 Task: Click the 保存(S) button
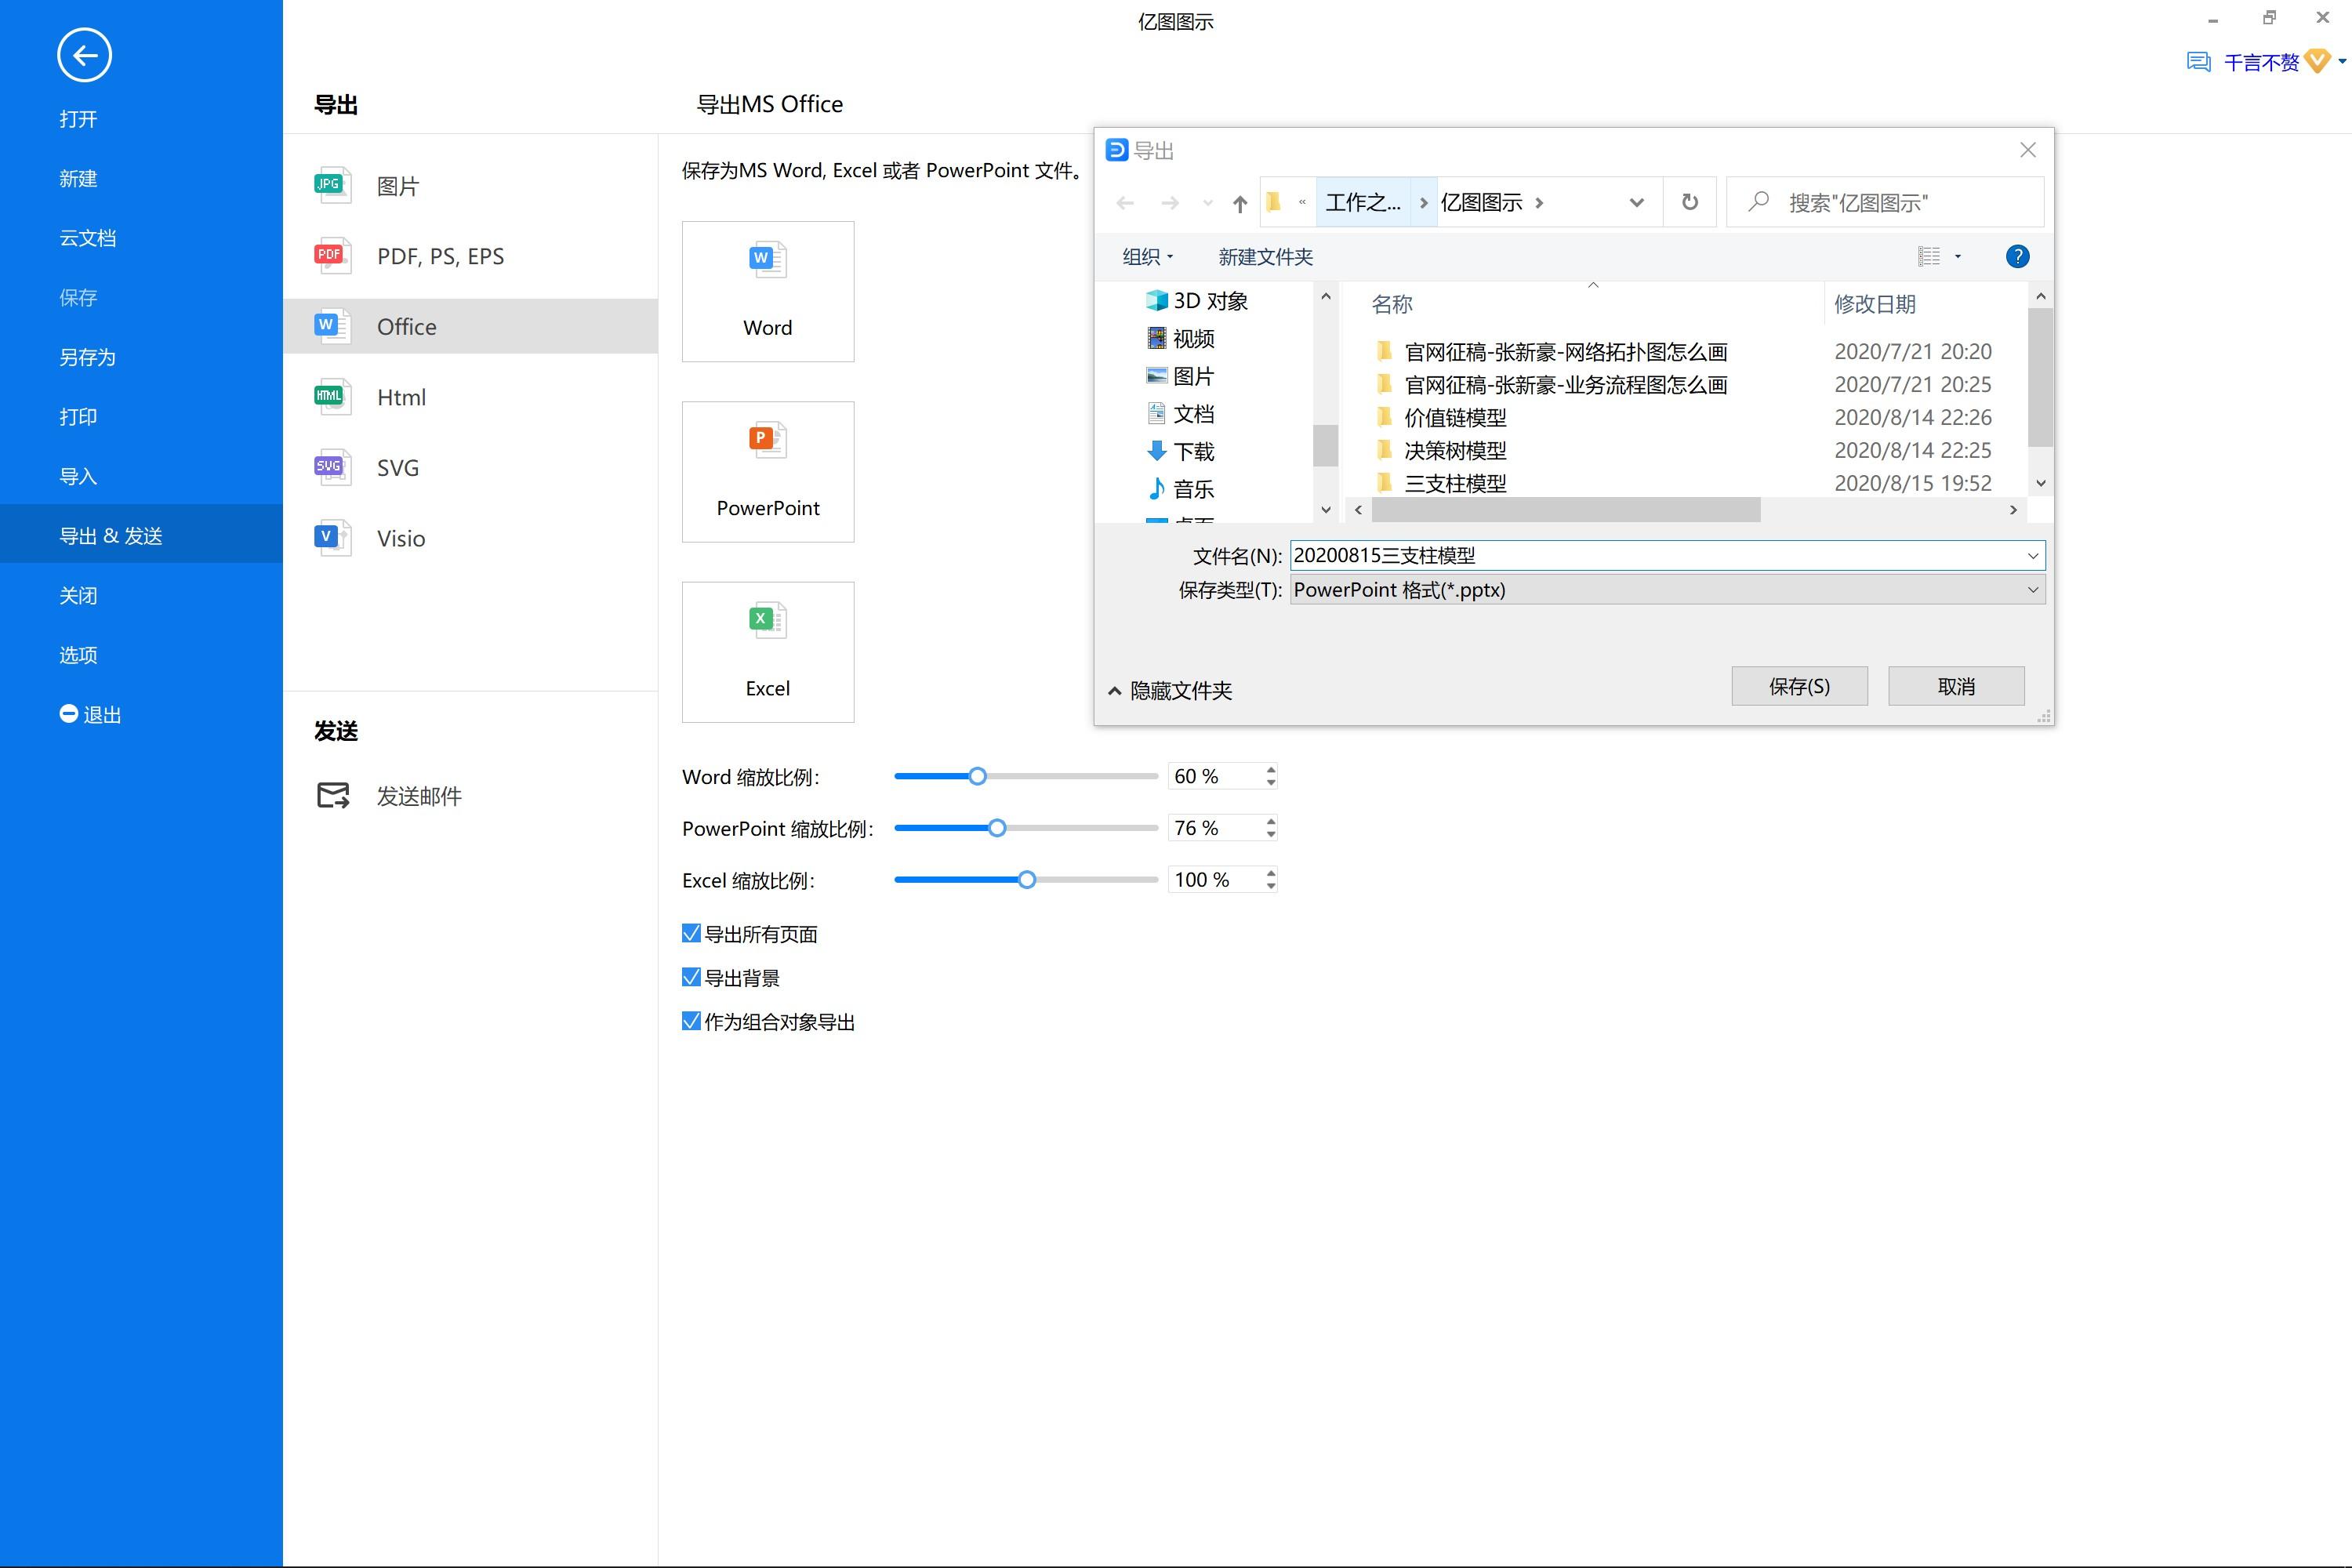[x=1798, y=685]
